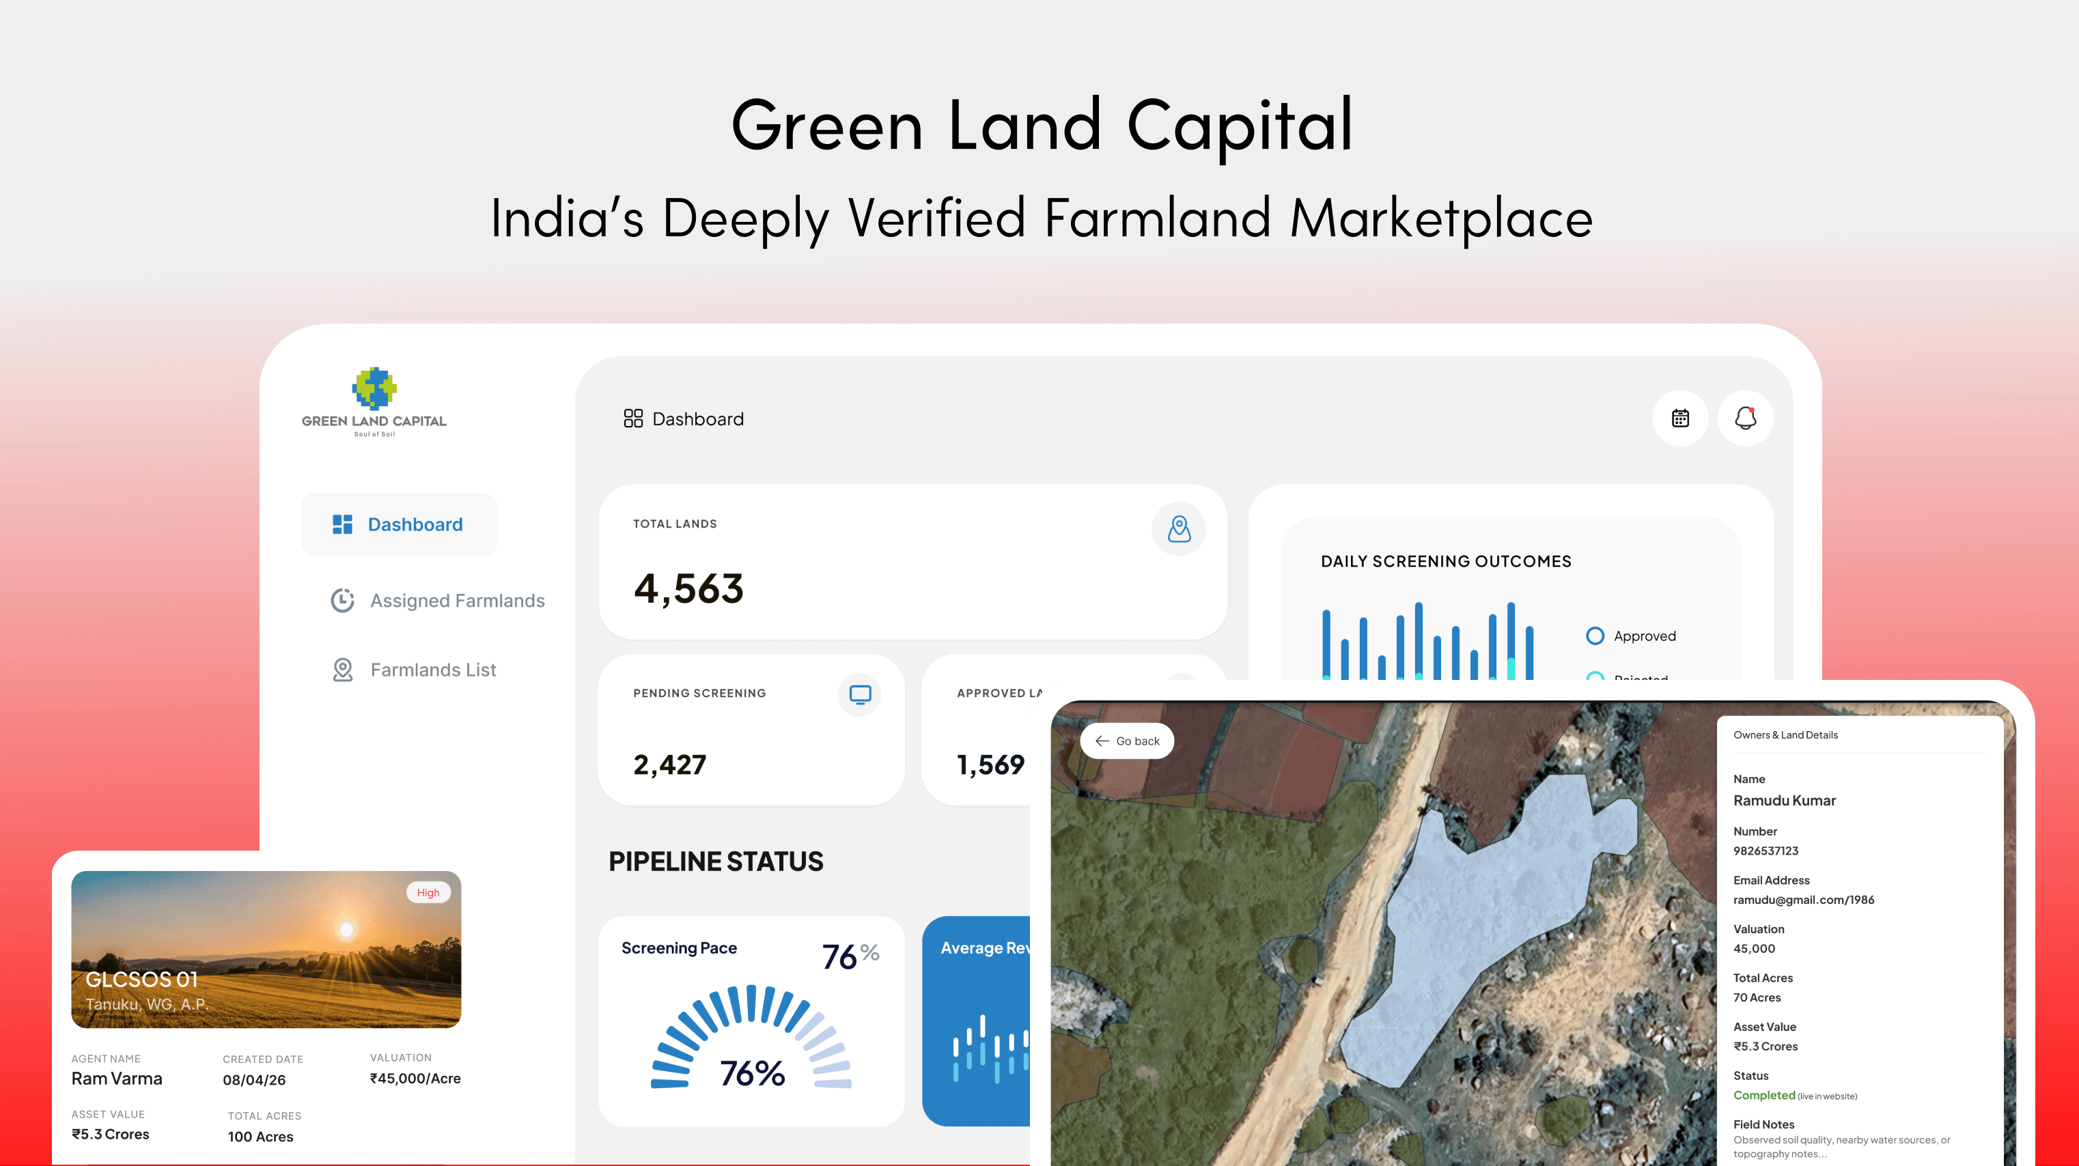
Task: Click the Field Notes input text
Action: [x=1842, y=1147]
